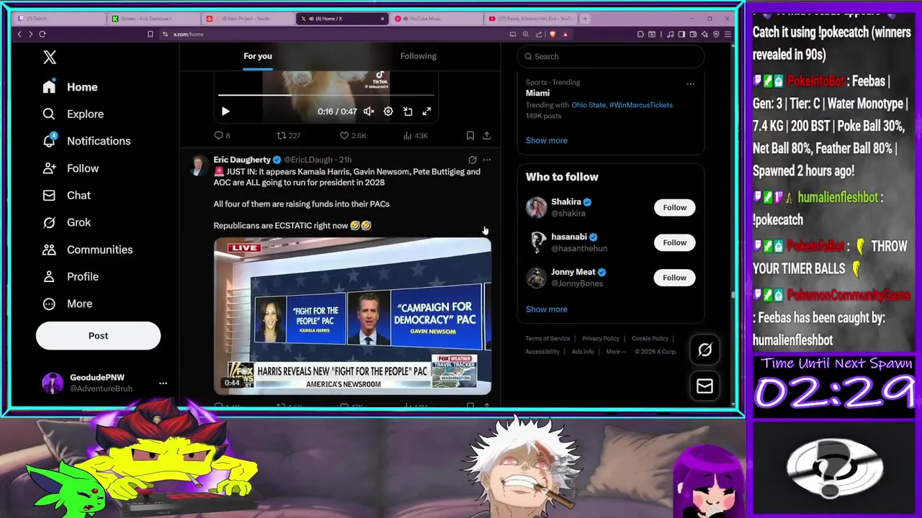Open the Explore section
This screenshot has height=518, width=922.
tap(73, 114)
